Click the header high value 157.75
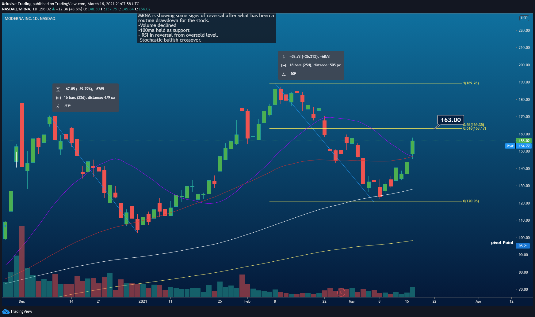This screenshot has width=535, height=317. pos(111,9)
